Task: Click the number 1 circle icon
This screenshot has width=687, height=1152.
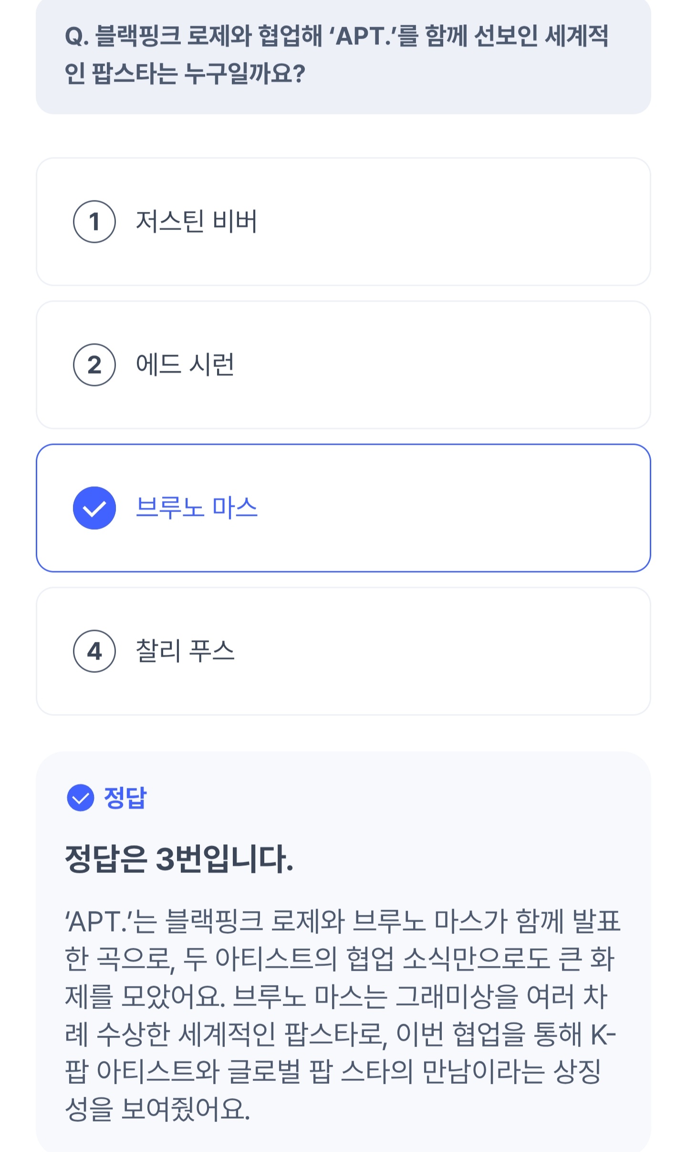Action: 94,221
